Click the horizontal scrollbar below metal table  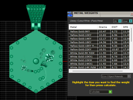pos(98,71)
